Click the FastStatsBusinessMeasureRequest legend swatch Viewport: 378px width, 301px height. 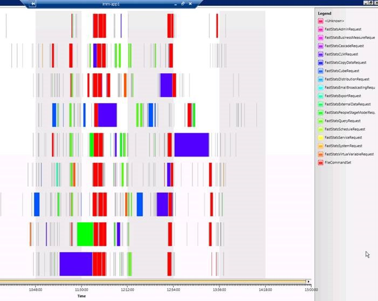320,38
